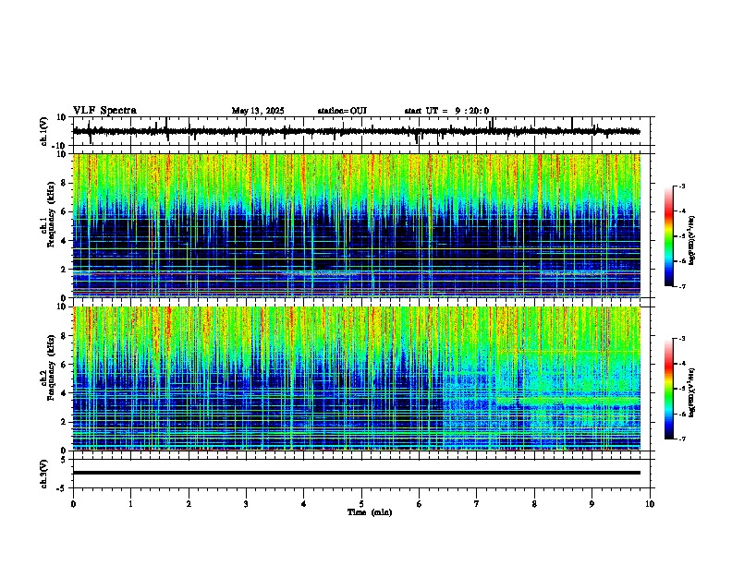The image size is (732, 565).
Task: Click the '1' tick on time axis
Action: (x=130, y=504)
